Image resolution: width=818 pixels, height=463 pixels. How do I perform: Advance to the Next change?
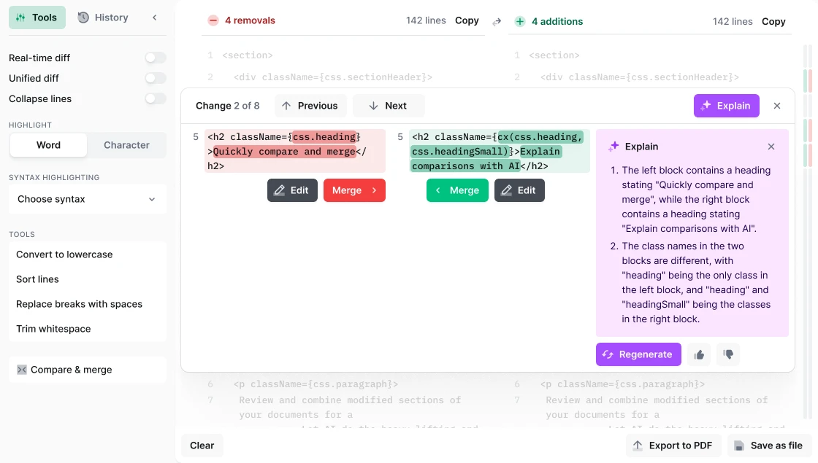(x=389, y=106)
